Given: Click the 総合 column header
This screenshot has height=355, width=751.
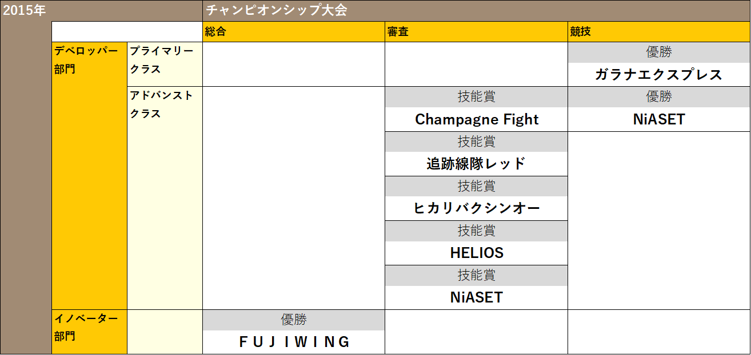Looking at the screenshot, I should click(x=294, y=32).
